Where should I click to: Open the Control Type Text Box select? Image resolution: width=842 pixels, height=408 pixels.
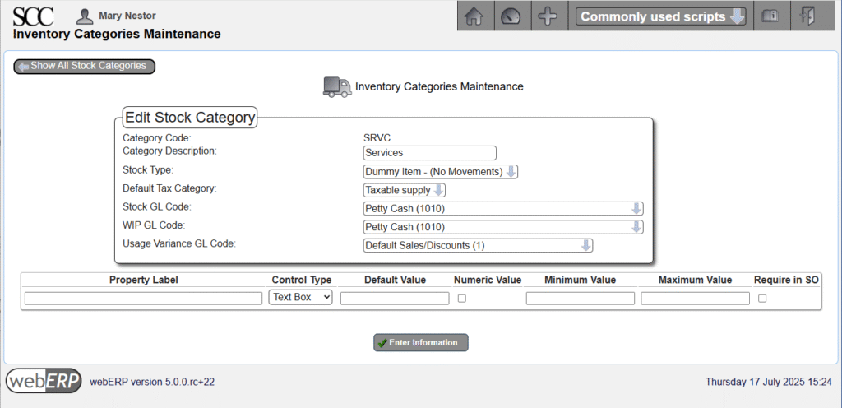pos(301,297)
